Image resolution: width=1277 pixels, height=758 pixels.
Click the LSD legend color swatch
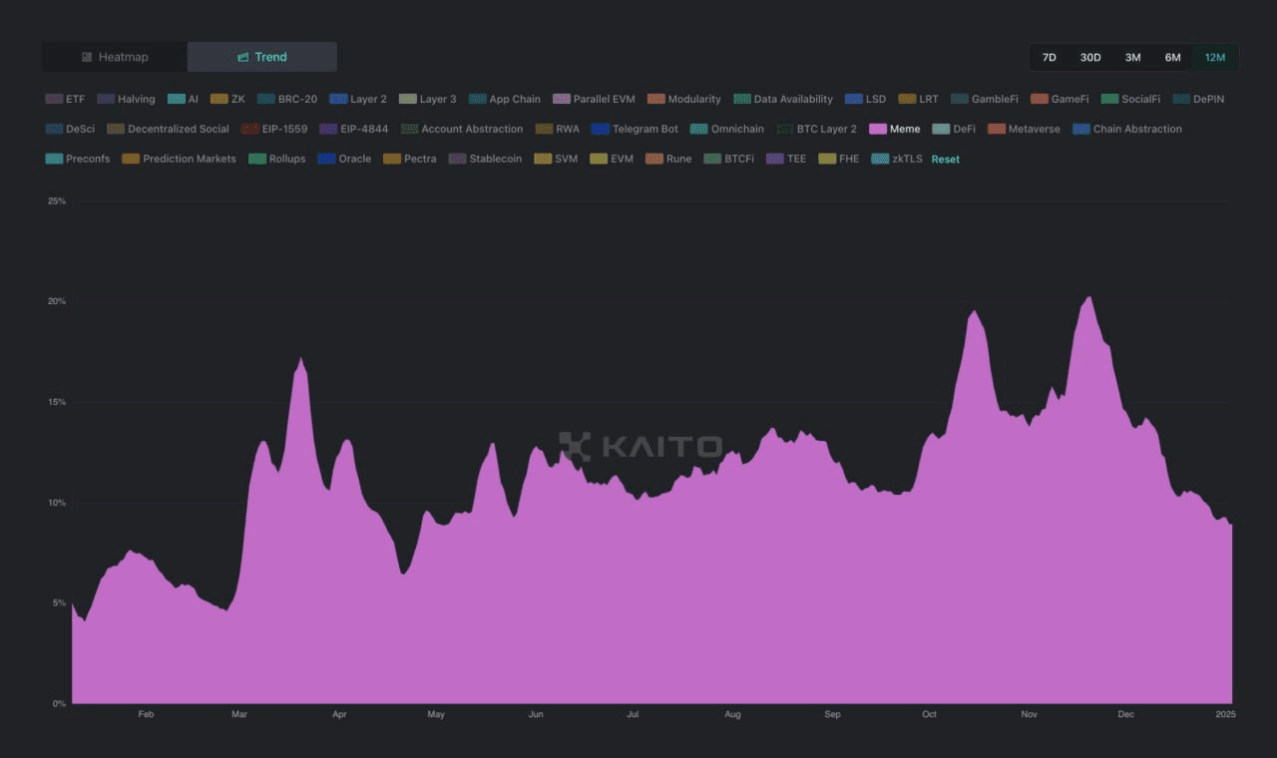pos(853,99)
